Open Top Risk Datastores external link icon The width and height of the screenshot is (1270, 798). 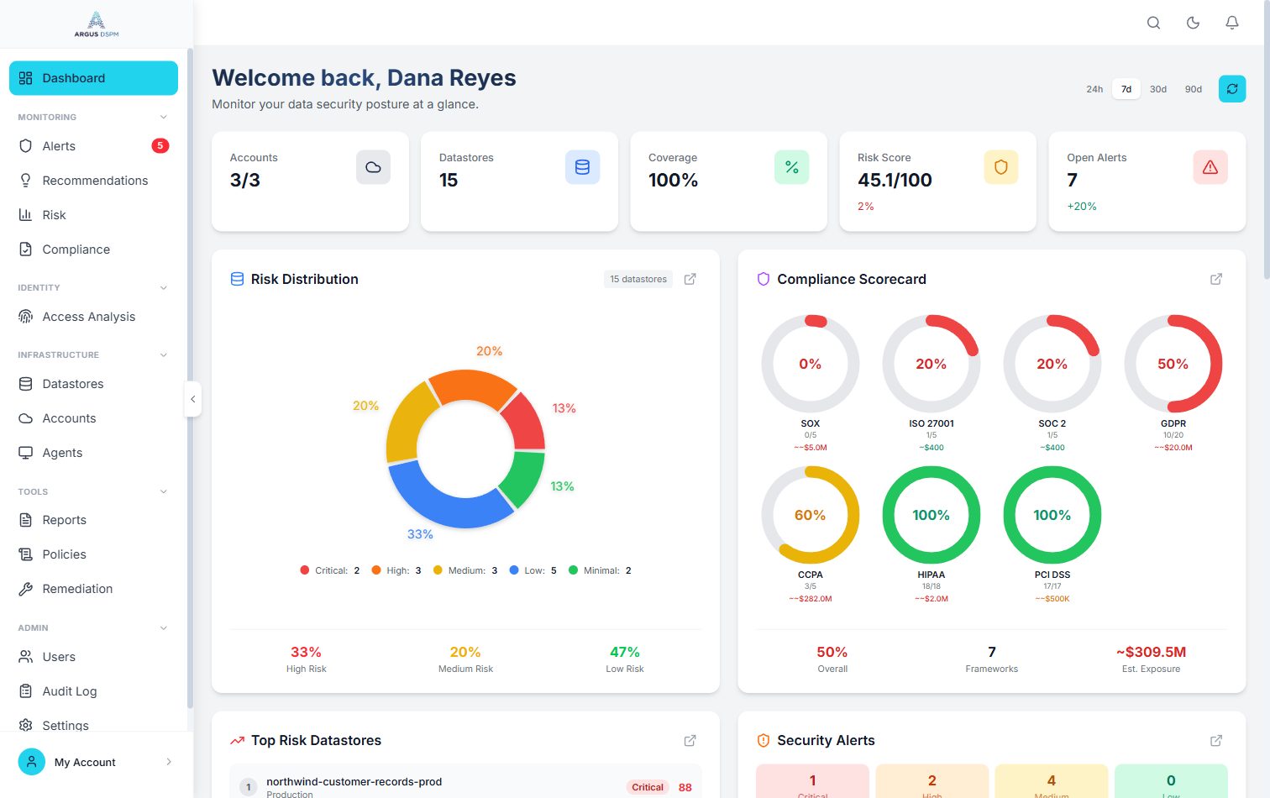click(x=690, y=740)
